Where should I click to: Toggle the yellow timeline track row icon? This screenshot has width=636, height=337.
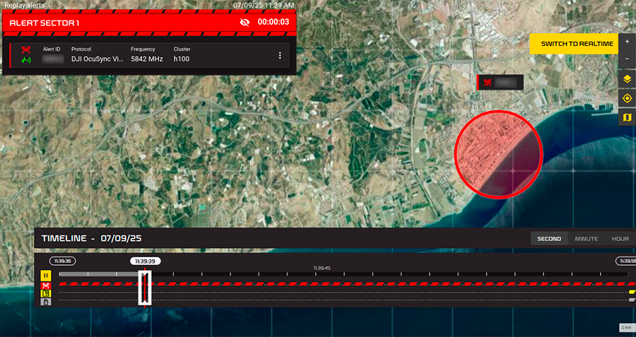point(45,293)
